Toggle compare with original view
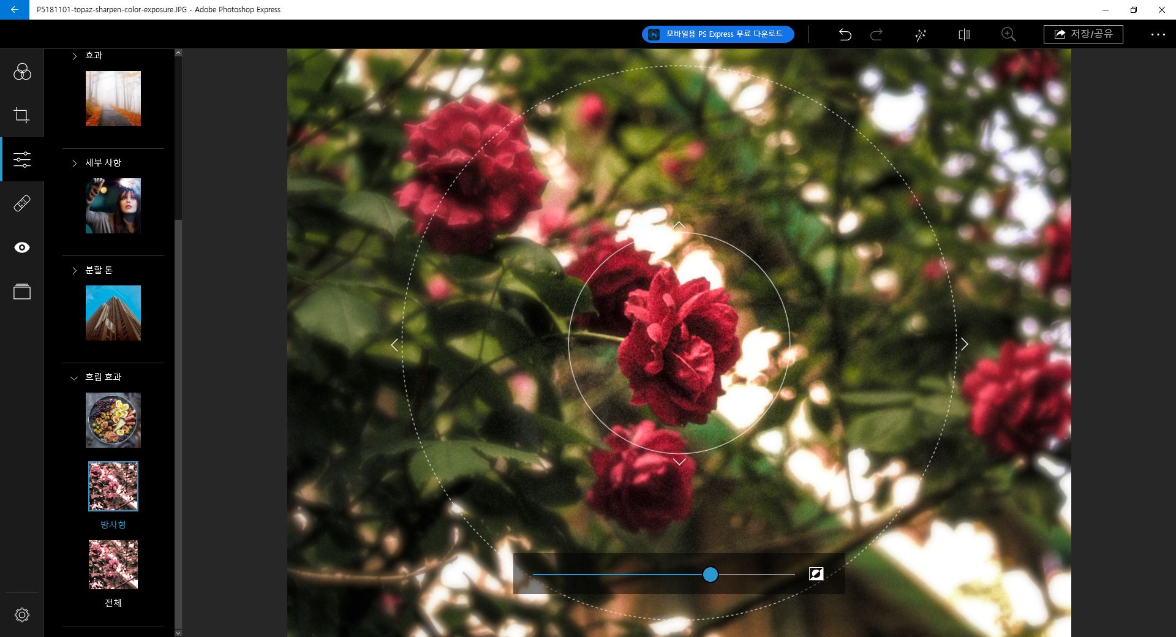This screenshot has width=1176, height=637. [x=964, y=35]
